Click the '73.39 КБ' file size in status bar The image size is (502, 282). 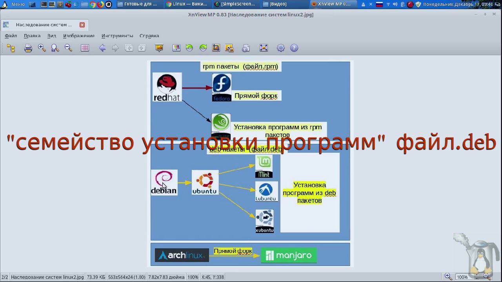pyautogui.click(x=96, y=277)
